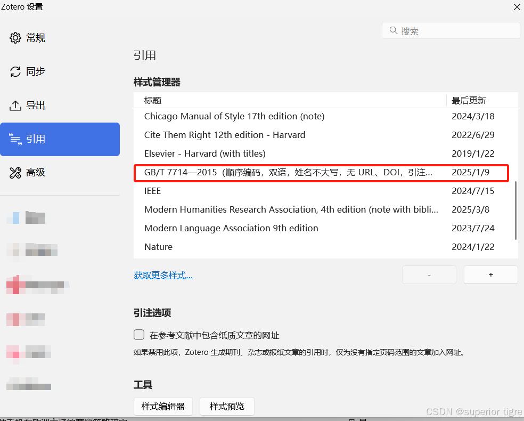This screenshot has width=524, height=421.
Task: Click the 2024/3/18 date cell
Action: [473, 116]
